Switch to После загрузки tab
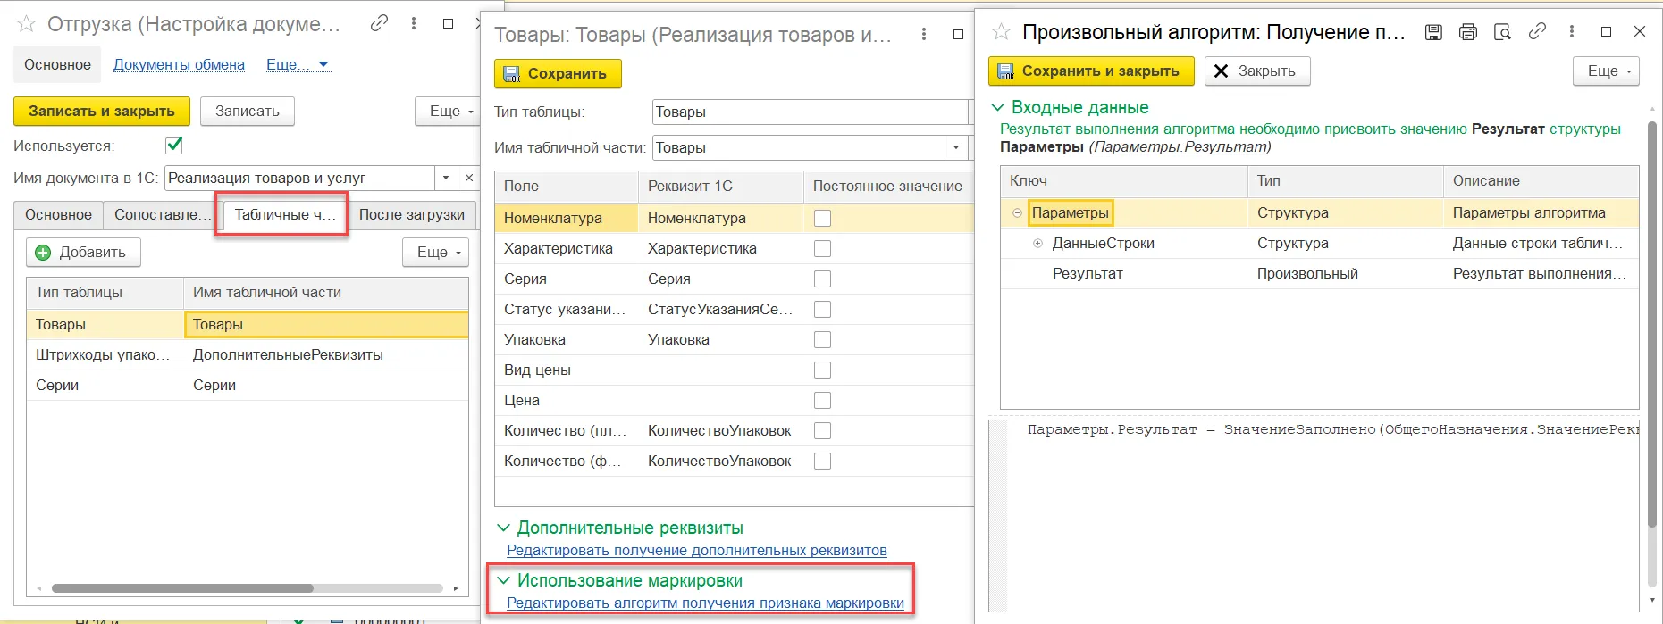This screenshot has height=624, width=1663. [x=411, y=215]
